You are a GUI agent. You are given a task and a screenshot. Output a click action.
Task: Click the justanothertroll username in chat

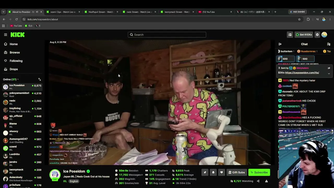click(x=291, y=101)
